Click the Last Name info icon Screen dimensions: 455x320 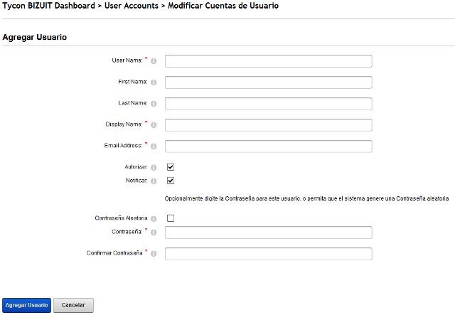pyautogui.click(x=154, y=104)
